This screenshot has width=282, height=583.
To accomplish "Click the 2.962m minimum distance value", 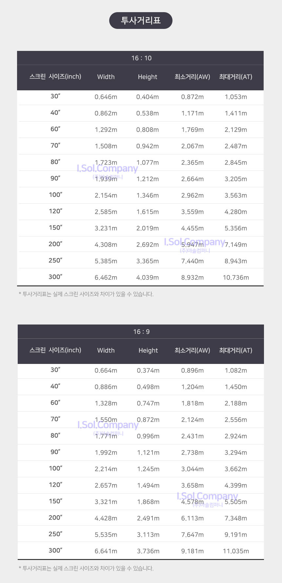I will [192, 195].
